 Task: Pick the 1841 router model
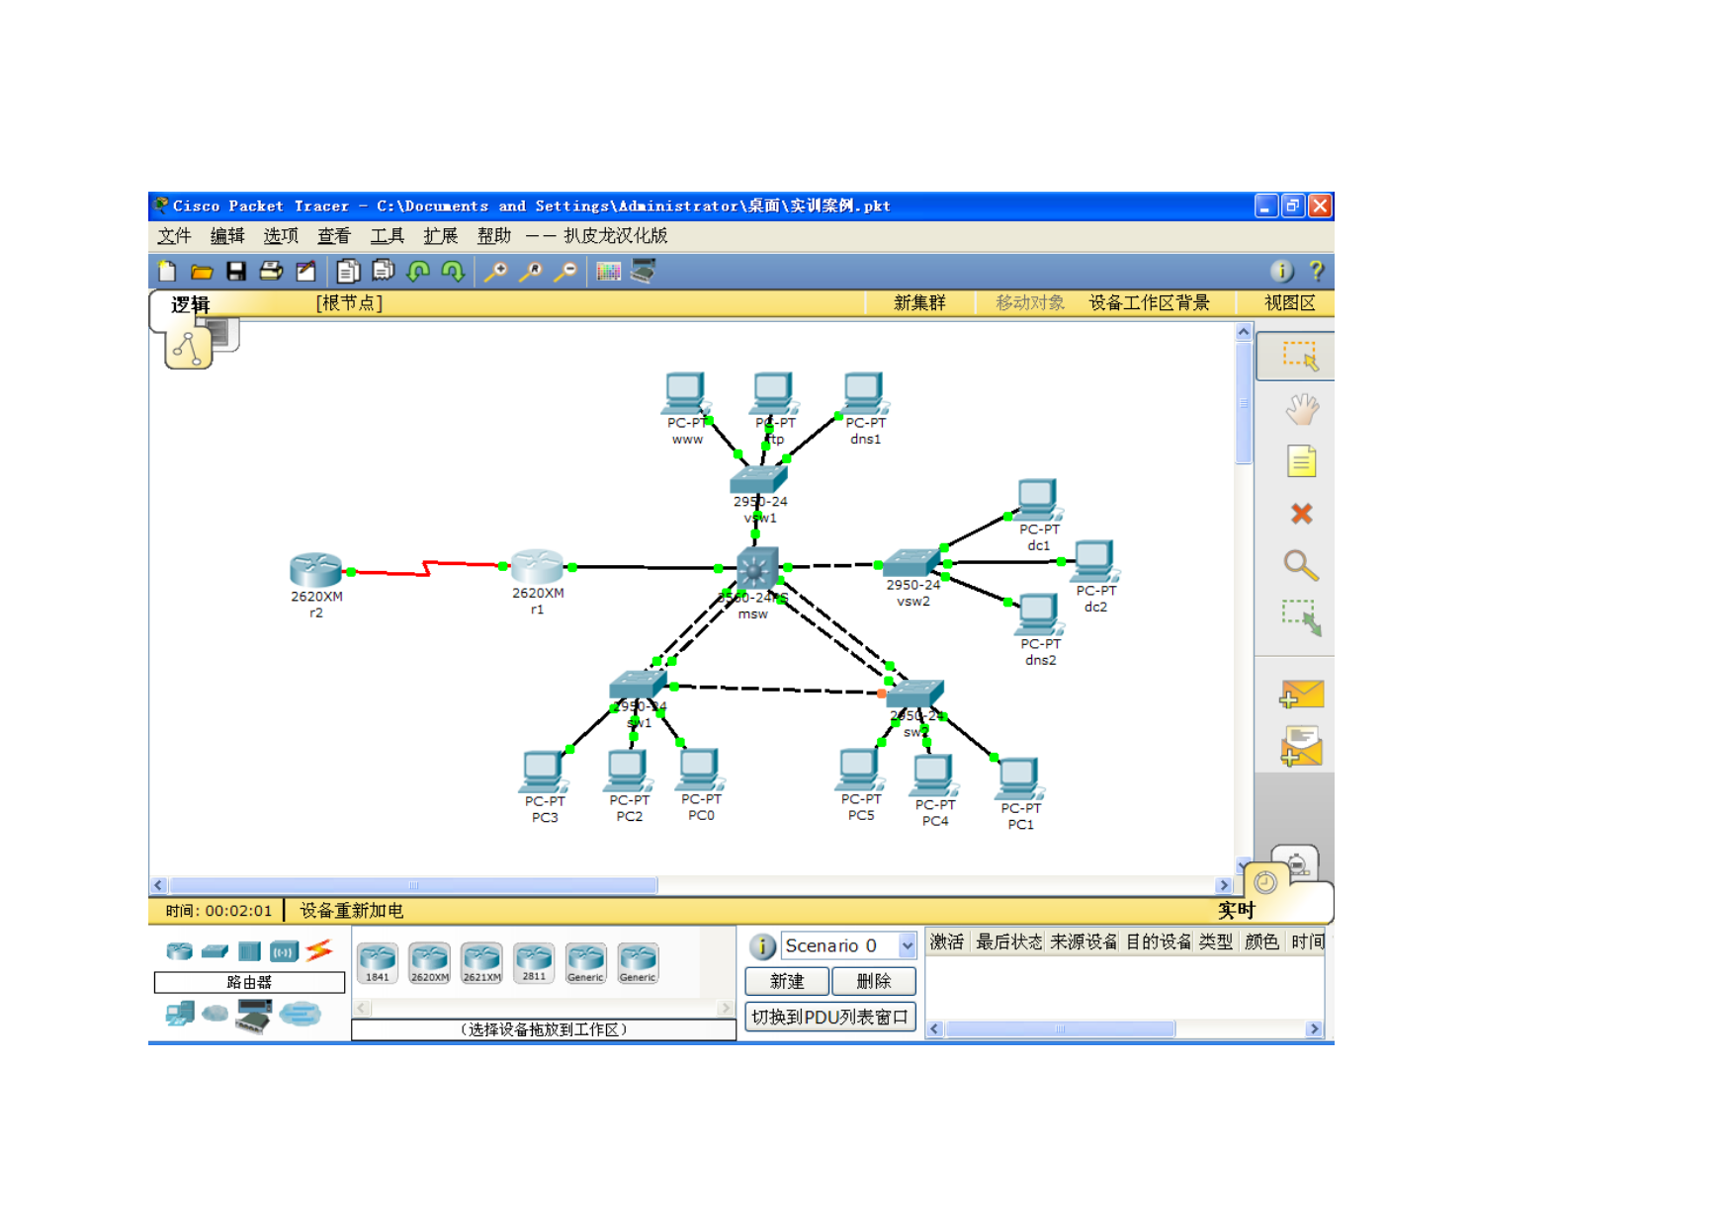pos(378,963)
